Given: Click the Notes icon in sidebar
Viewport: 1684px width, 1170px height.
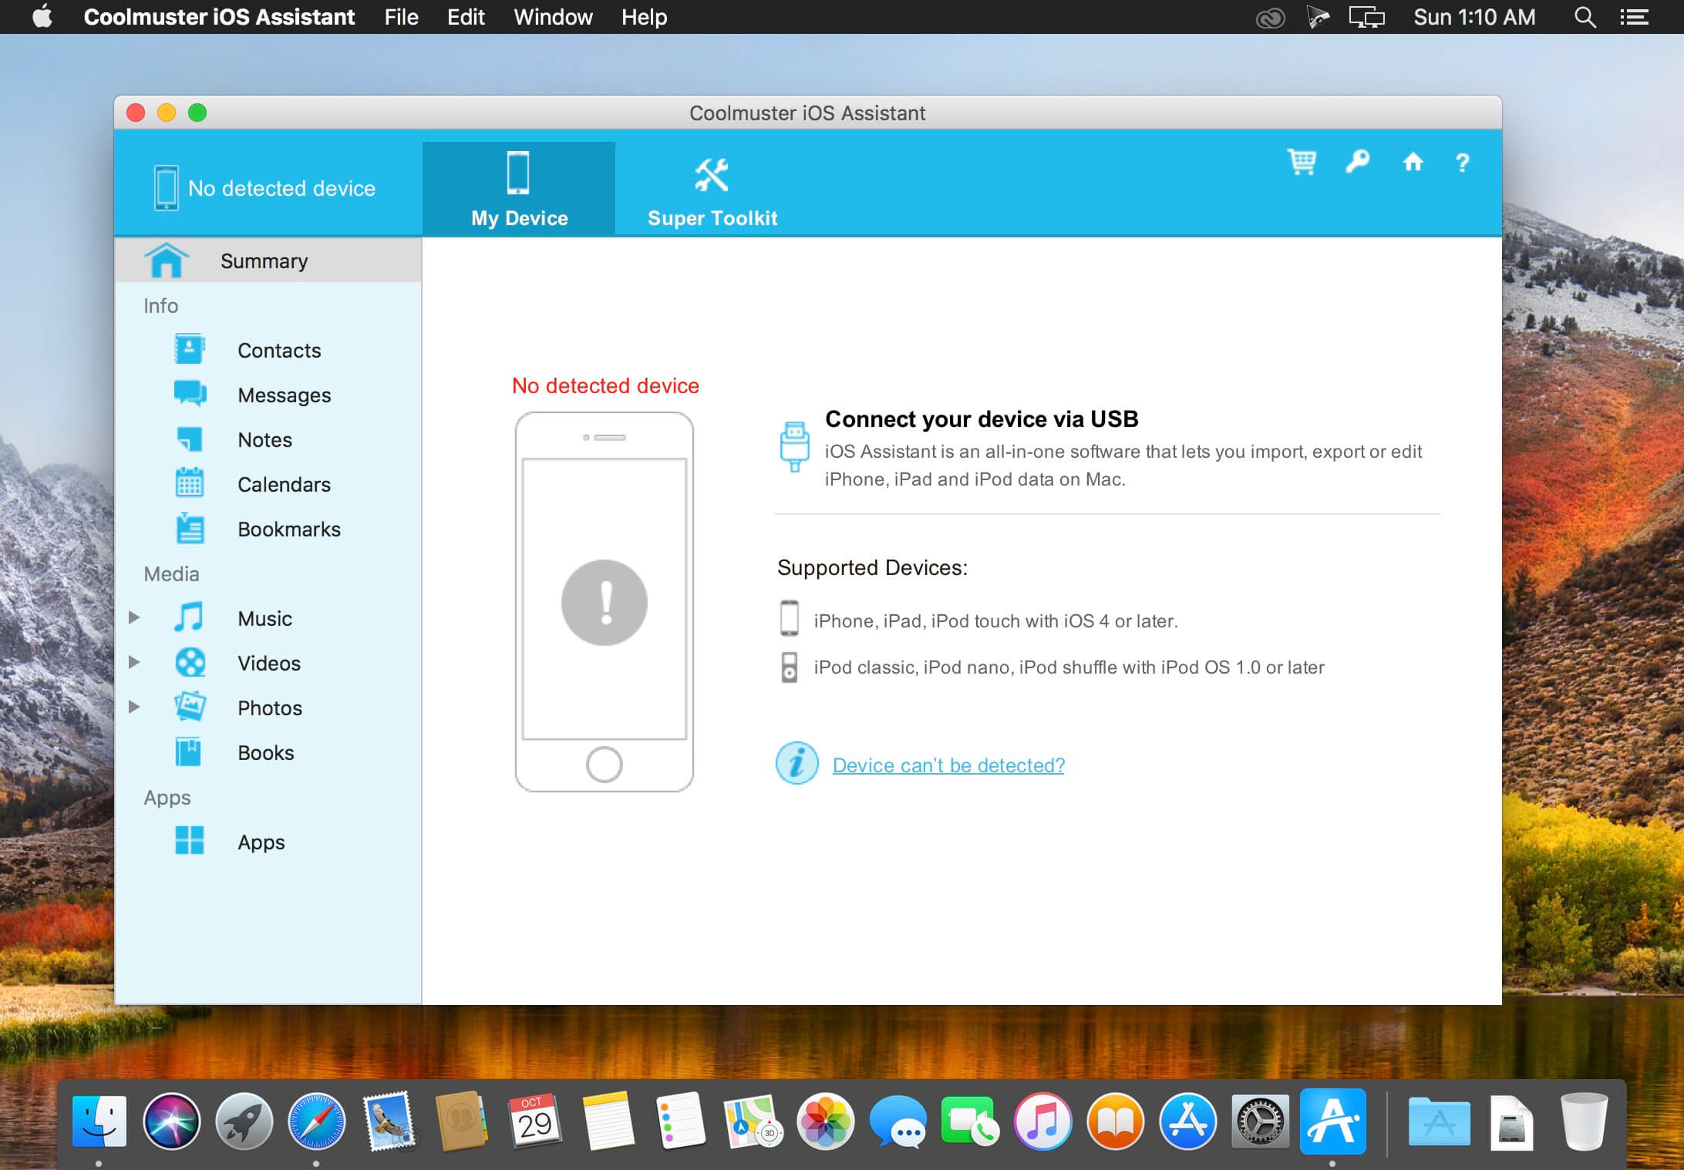Looking at the screenshot, I should coord(190,439).
